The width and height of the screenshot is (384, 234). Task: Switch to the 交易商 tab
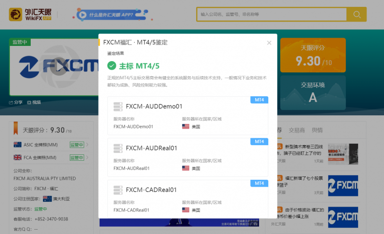pos(297,130)
